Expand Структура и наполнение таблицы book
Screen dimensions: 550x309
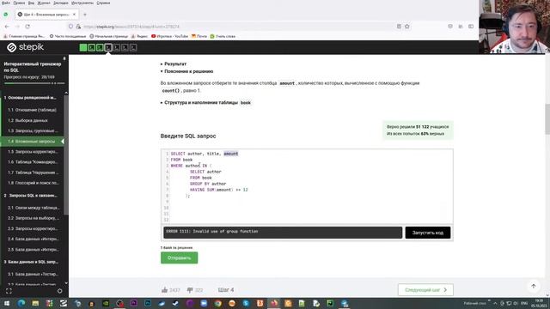205,103
